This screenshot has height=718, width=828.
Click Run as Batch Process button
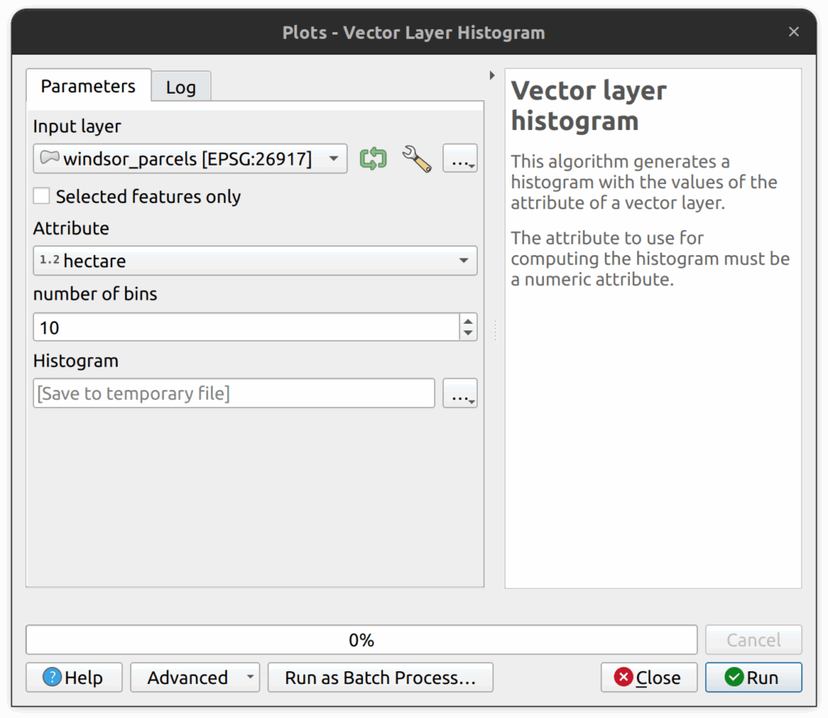[x=380, y=678]
